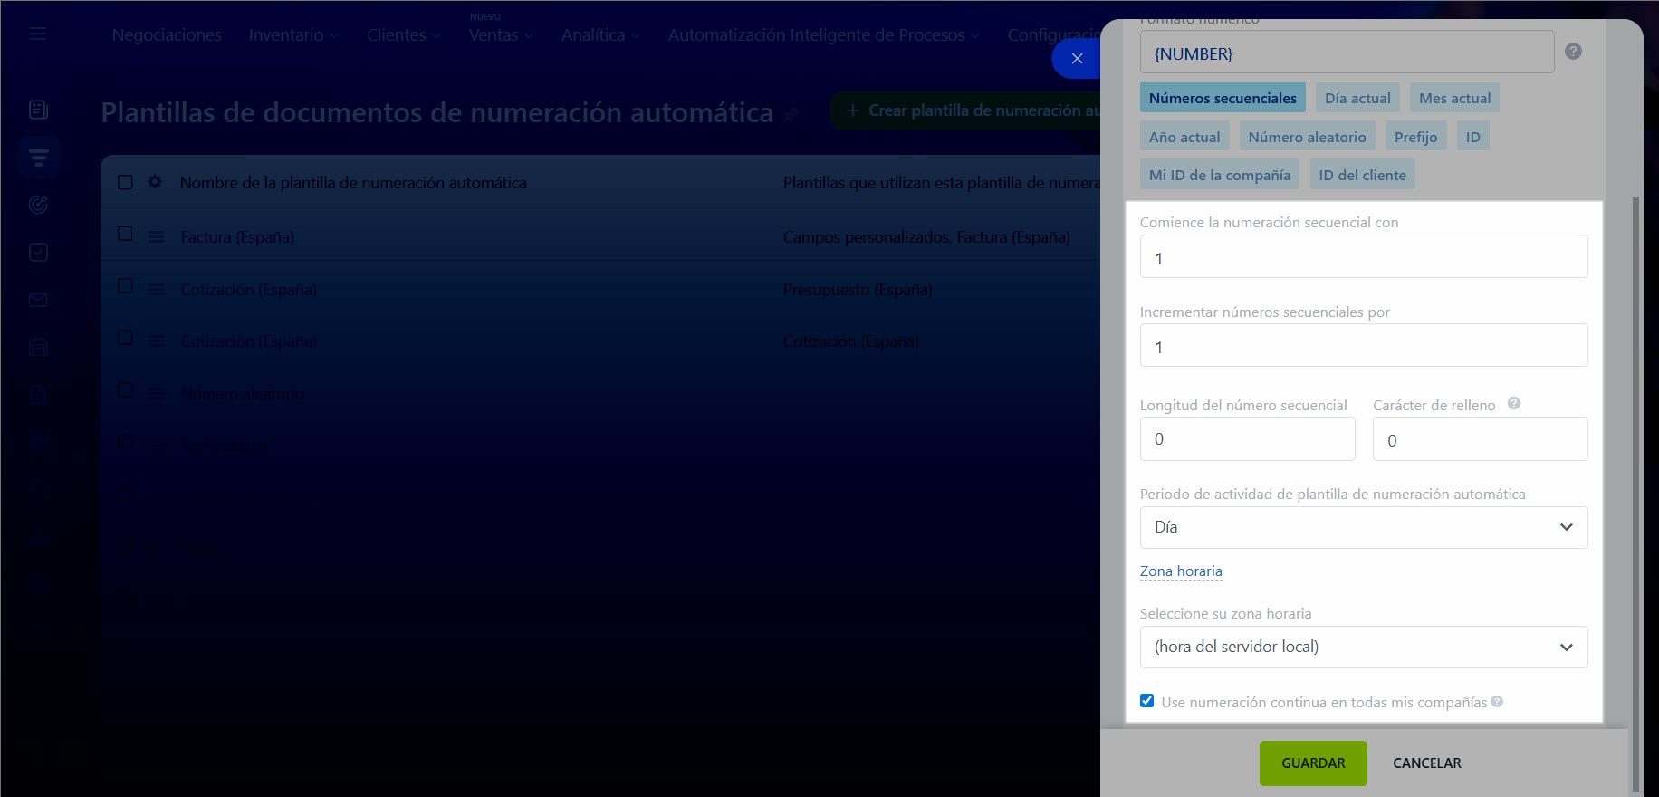The image size is (1659, 797).
Task: Click the CRM funnel icon in sidebar
Action: tap(38, 158)
